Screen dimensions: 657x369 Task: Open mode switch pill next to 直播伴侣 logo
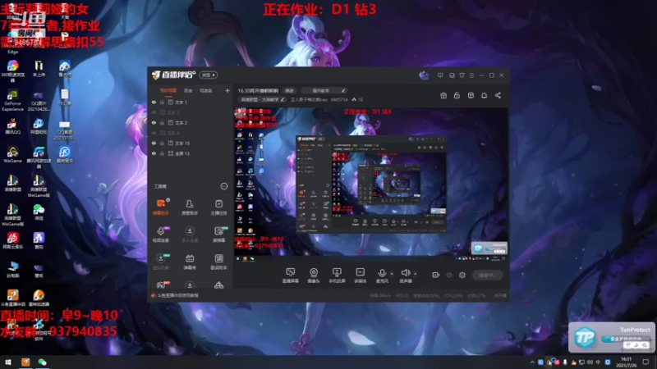pyautogui.click(x=209, y=75)
